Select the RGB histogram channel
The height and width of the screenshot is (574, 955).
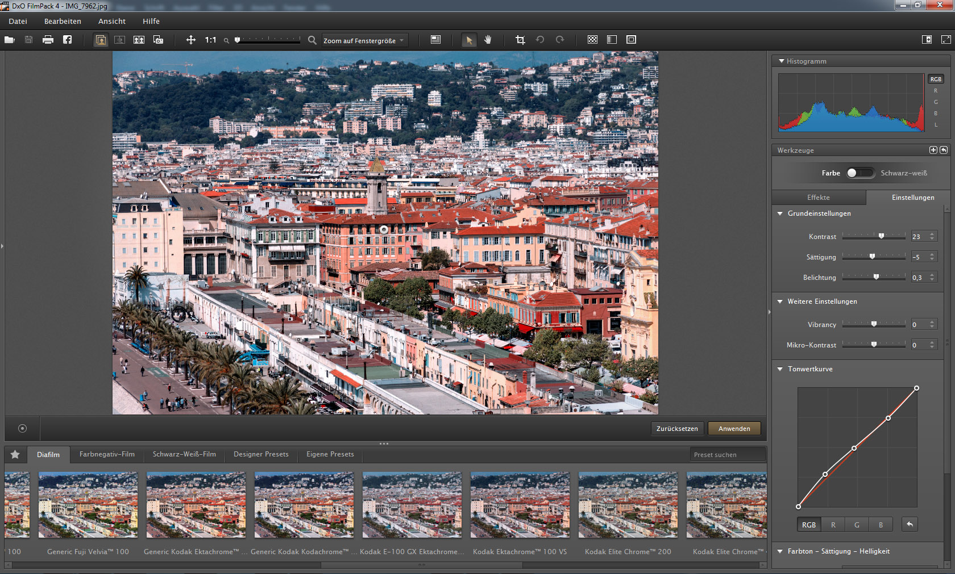(x=936, y=79)
